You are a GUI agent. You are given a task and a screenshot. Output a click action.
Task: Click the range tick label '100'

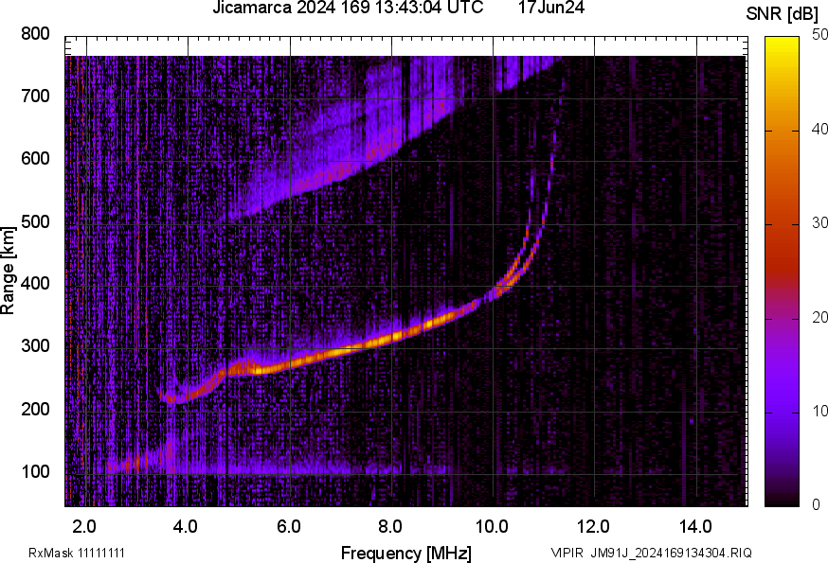(35, 471)
